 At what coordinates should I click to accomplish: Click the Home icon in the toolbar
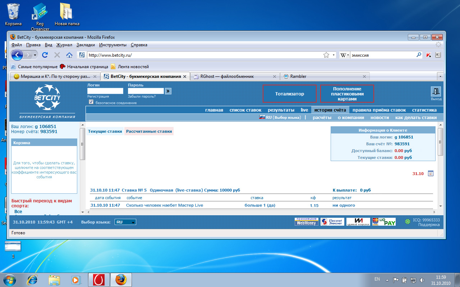point(69,55)
